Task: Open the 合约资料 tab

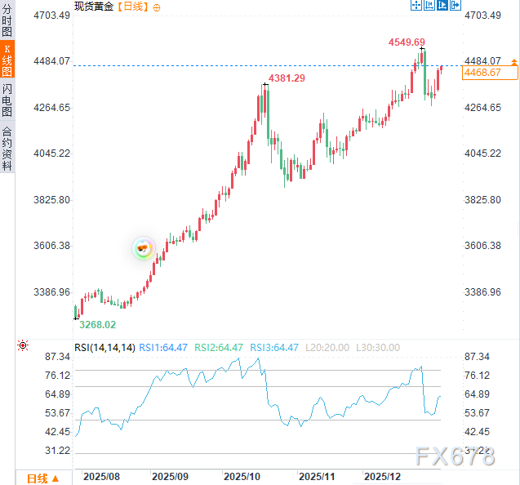Action: [x=7, y=148]
